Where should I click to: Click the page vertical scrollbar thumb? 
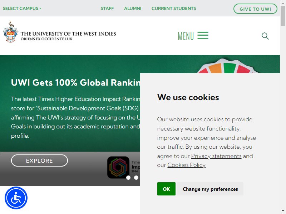[x=283, y=16]
